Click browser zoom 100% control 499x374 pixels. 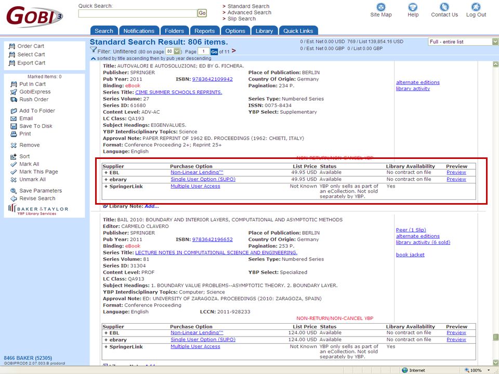pyautogui.click(x=477, y=370)
